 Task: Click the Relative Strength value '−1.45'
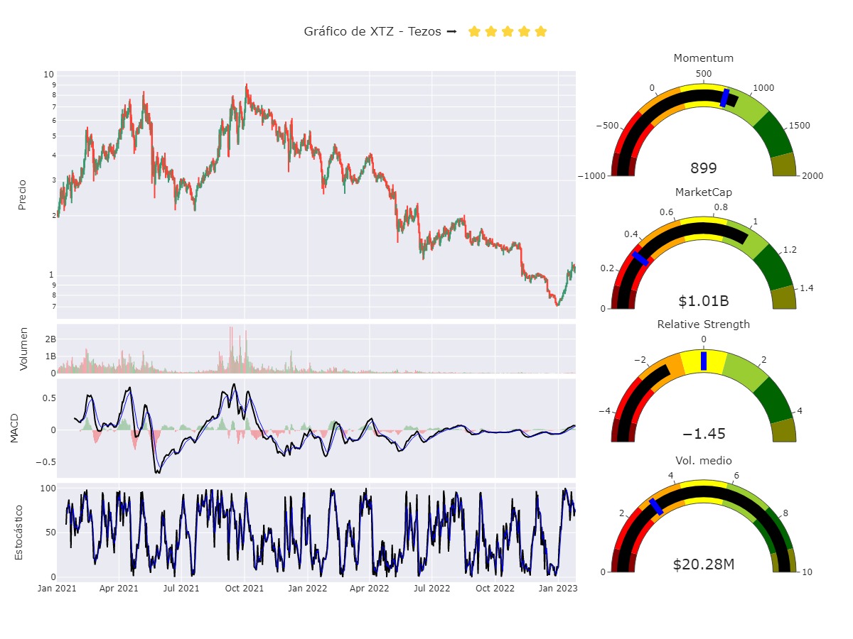click(704, 434)
